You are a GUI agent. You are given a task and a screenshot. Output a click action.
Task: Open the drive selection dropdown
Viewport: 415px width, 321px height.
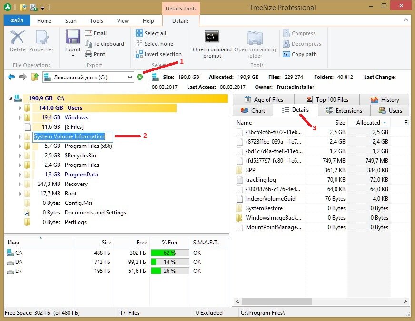129,77
